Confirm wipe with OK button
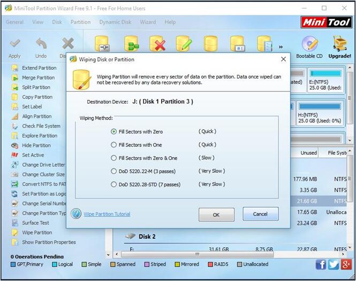Screen dimensions: 356x281 pos(216,215)
